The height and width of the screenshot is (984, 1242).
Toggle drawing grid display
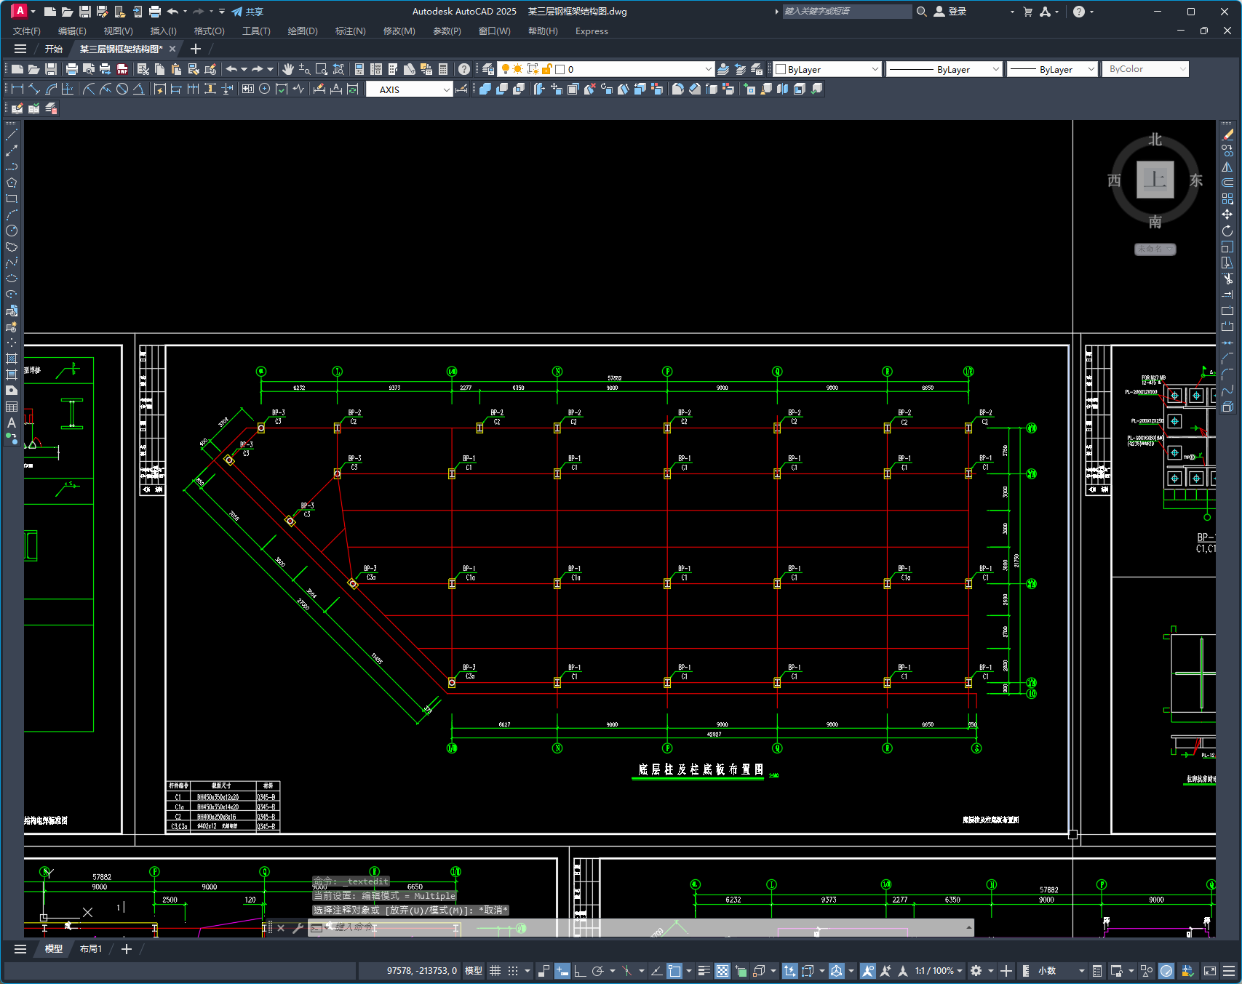(495, 971)
